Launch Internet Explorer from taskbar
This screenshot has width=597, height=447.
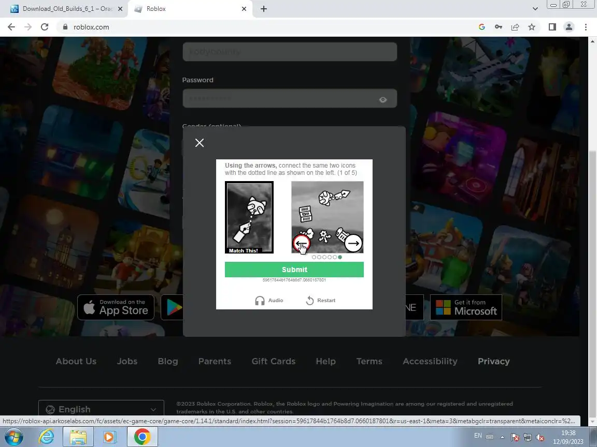point(46,437)
